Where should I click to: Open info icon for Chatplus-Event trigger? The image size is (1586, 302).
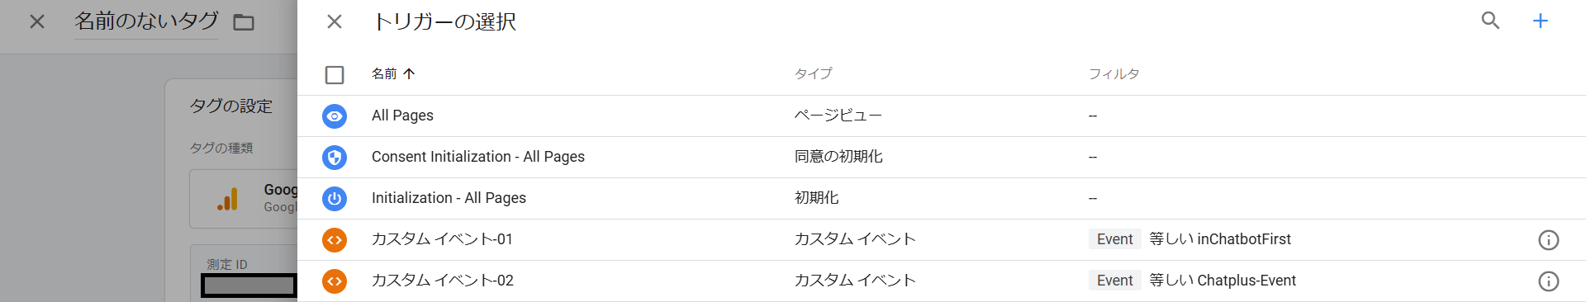click(x=1549, y=281)
